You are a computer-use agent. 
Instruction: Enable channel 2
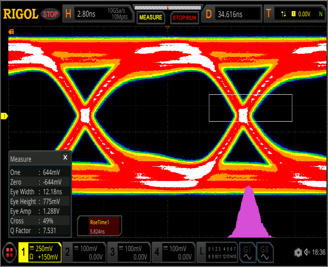coord(84,253)
